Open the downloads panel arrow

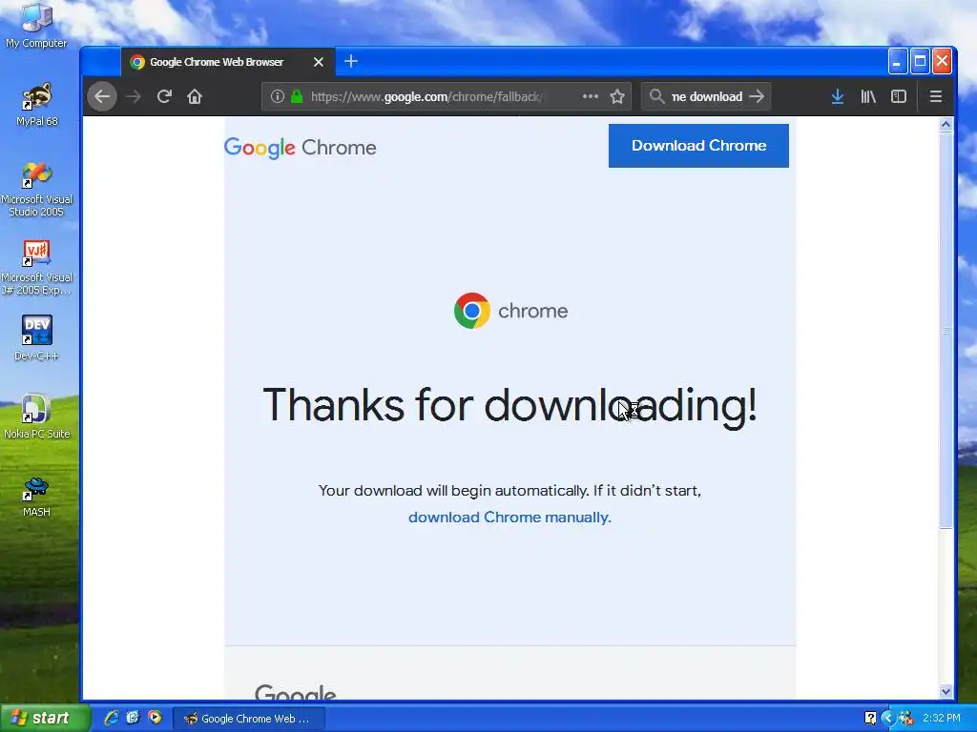point(838,96)
